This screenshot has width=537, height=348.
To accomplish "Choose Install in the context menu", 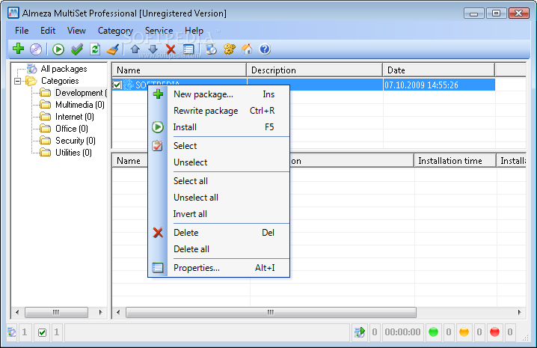I will click(219, 127).
